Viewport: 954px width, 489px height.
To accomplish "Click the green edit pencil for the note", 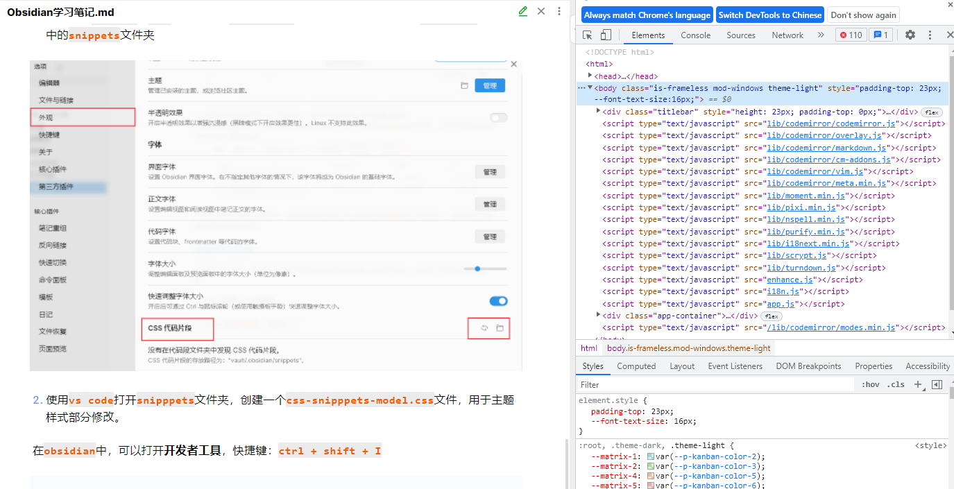I will pos(523,11).
